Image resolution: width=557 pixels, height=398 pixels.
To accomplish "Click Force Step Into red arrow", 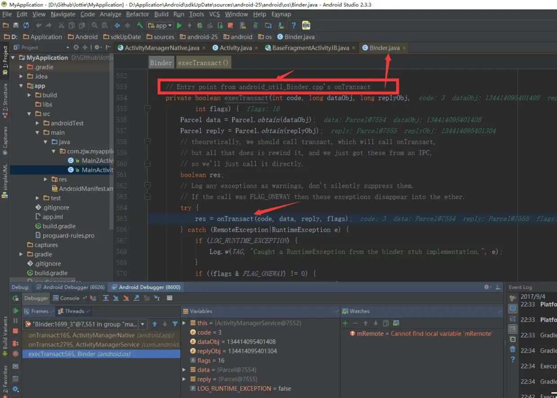I will tap(126, 298).
